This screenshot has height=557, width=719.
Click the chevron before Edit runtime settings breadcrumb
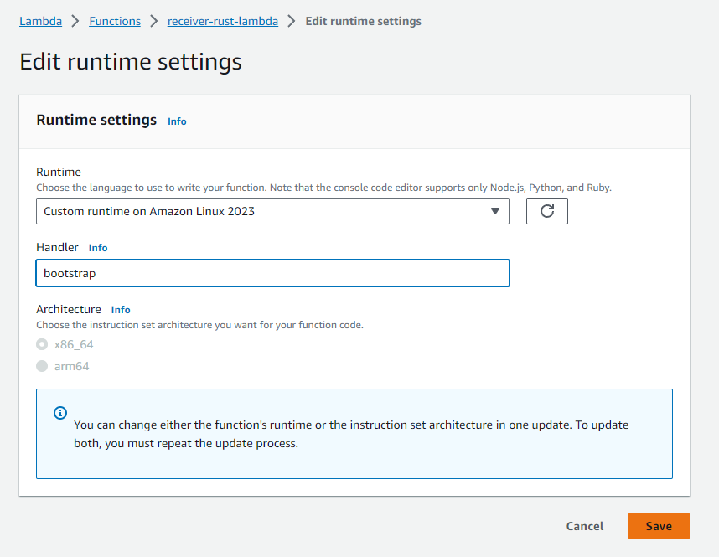292,21
